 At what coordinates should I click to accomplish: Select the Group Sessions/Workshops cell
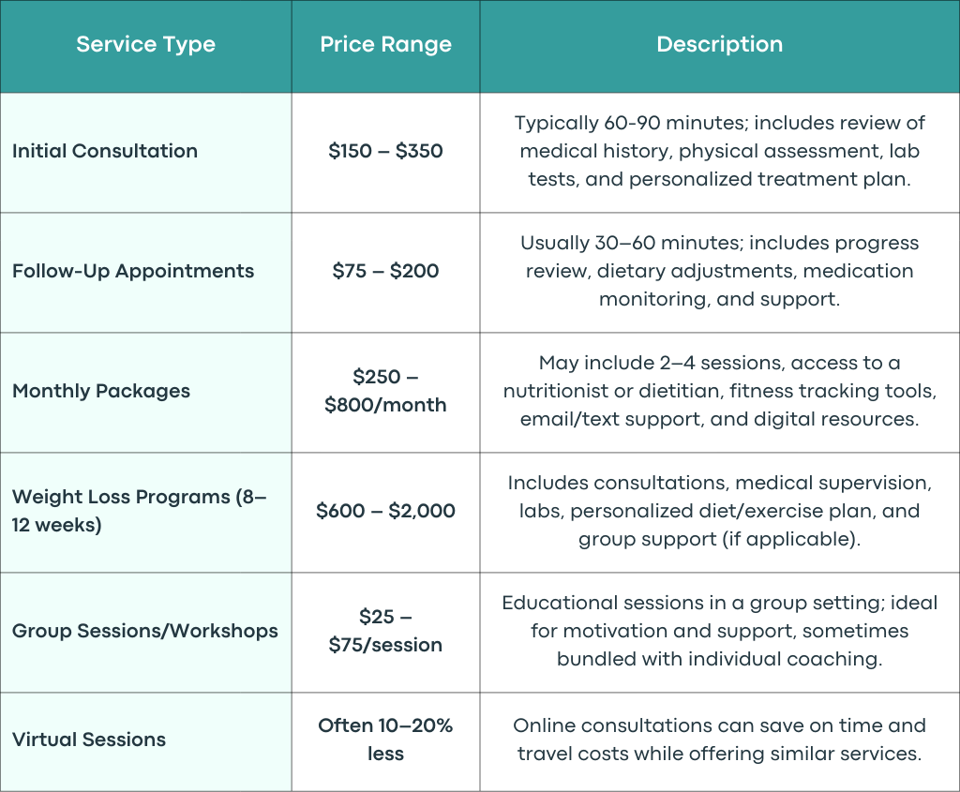145,631
